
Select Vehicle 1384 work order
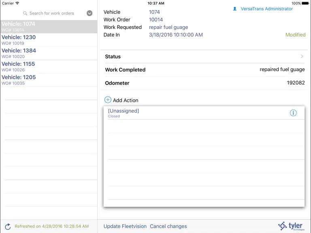click(49, 53)
